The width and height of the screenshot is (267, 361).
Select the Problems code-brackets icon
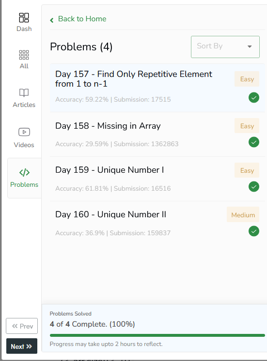(24, 172)
